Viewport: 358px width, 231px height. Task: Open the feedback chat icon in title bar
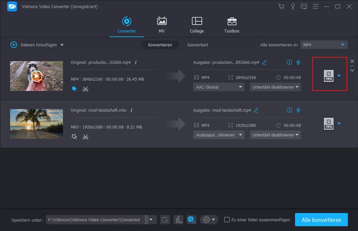click(304, 7)
